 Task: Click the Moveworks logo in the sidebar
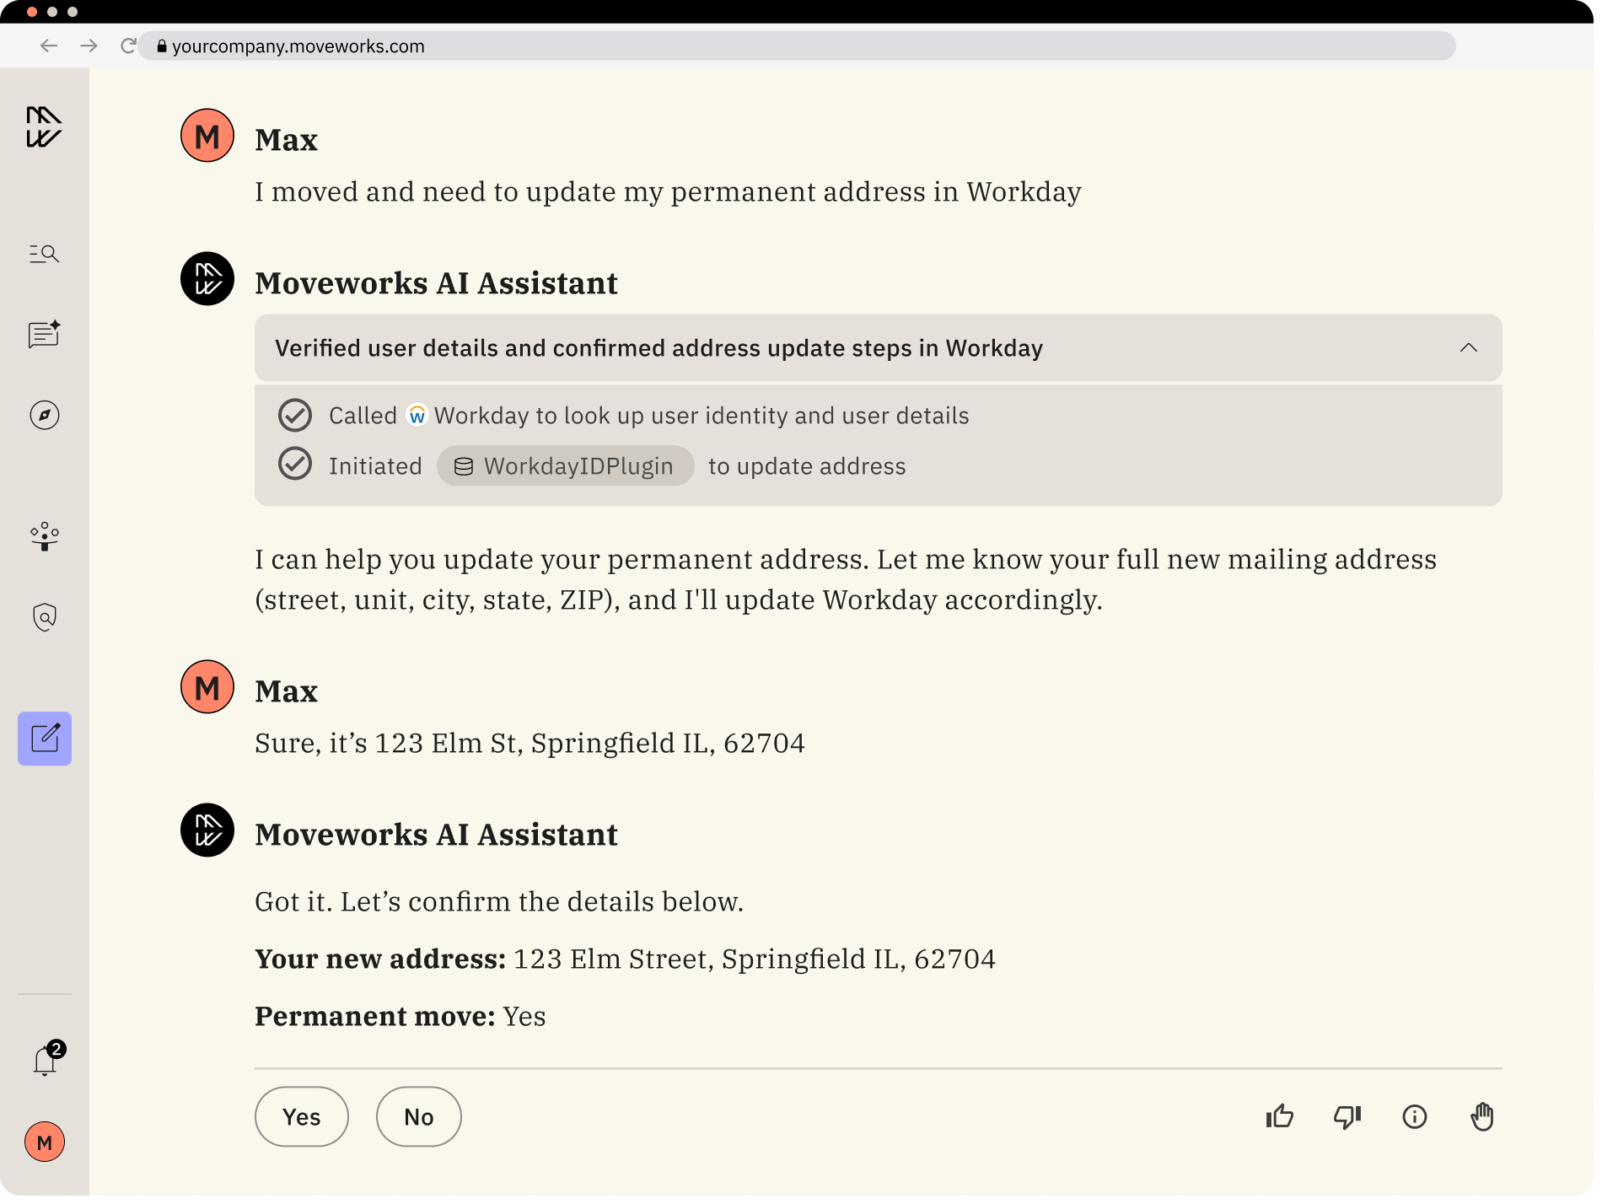point(44,127)
